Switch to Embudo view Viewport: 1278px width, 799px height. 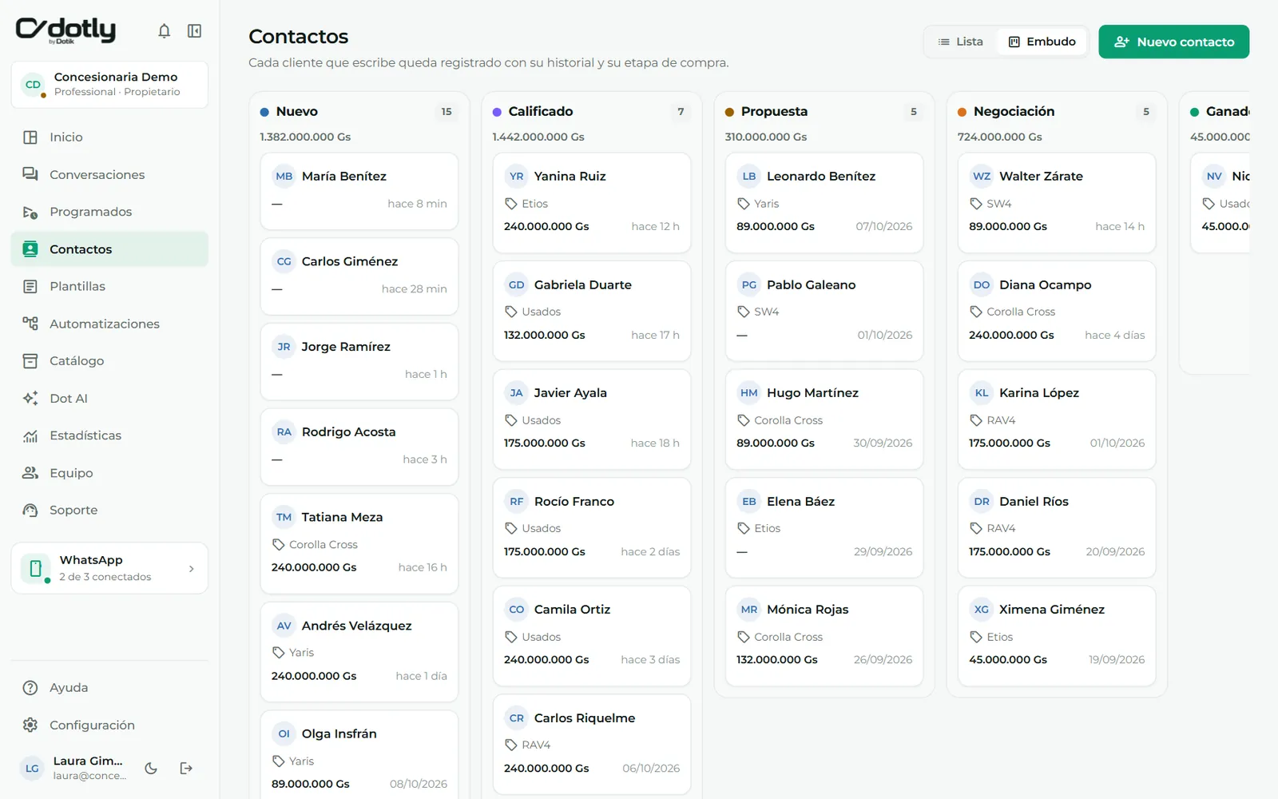(1042, 42)
